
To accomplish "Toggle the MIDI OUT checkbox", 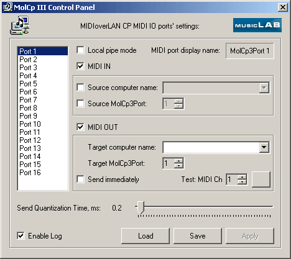I will click(80, 127).
